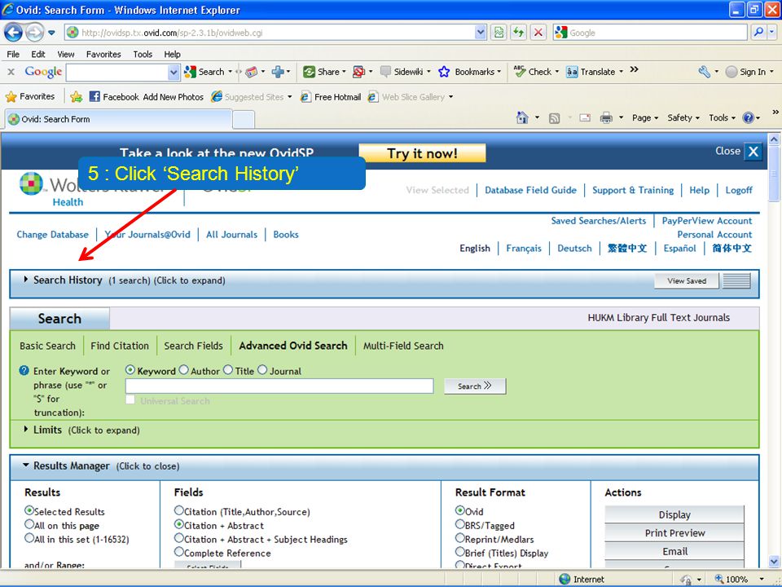Click the Home icon in command bar
The image size is (782, 587).
[x=522, y=117]
